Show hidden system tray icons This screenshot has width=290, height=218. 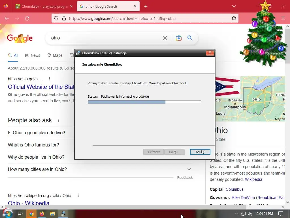236,214
